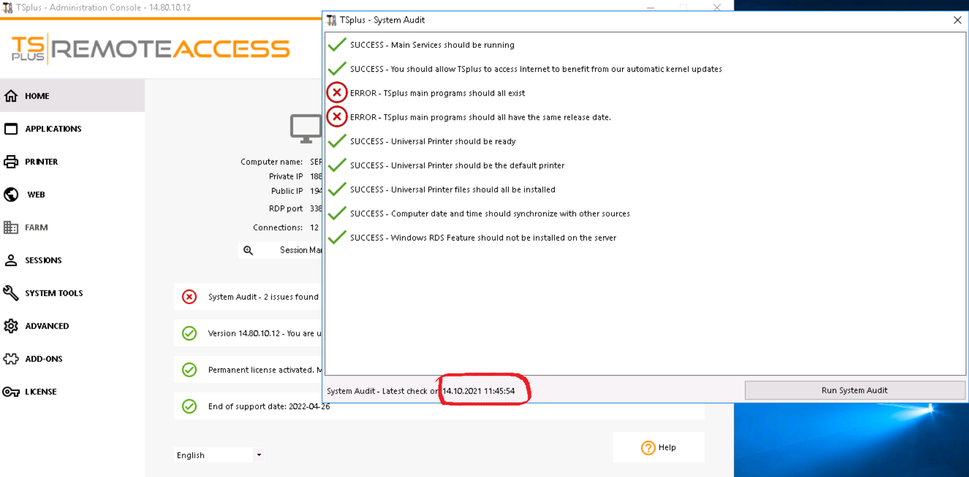Click the Home house icon in sidebar

(11, 96)
